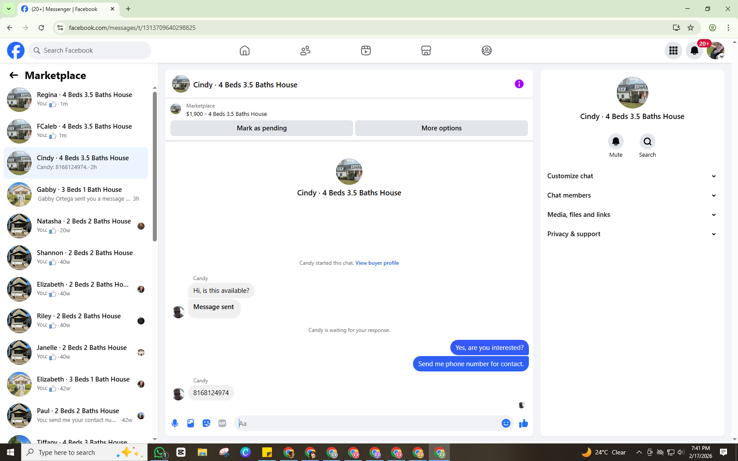This screenshot has width=738, height=461.
Task: Click the taskbar clock showing 7:41 PM
Action: [701, 452]
